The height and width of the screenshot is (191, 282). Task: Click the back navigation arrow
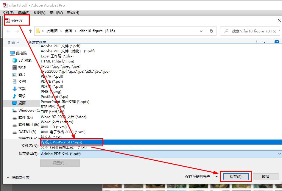8,31
